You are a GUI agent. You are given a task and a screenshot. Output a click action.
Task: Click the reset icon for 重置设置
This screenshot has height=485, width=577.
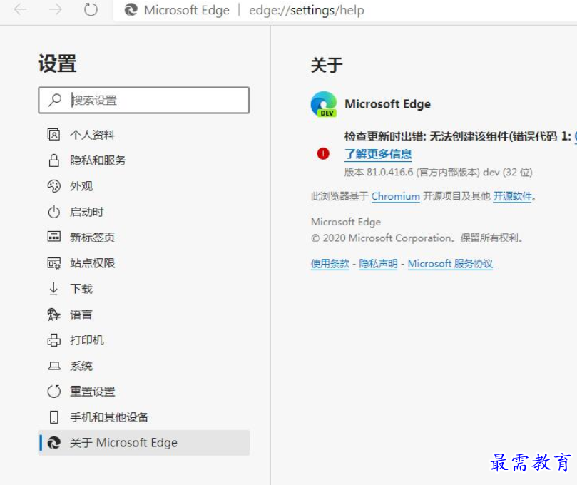(x=53, y=391)
